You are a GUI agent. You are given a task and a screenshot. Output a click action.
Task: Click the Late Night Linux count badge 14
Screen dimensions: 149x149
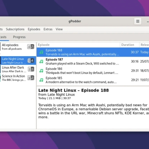point(31,61)
